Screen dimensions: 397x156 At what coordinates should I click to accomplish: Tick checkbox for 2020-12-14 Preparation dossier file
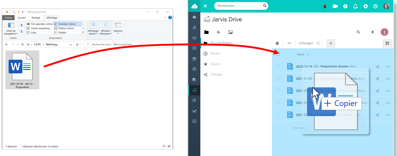point(278,66)
